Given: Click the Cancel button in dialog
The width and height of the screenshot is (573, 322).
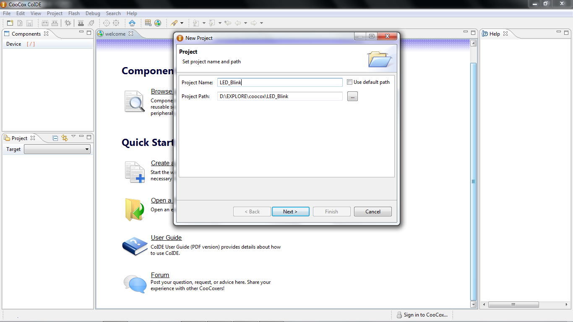Looking at the screenshot, I should (373, 212).
